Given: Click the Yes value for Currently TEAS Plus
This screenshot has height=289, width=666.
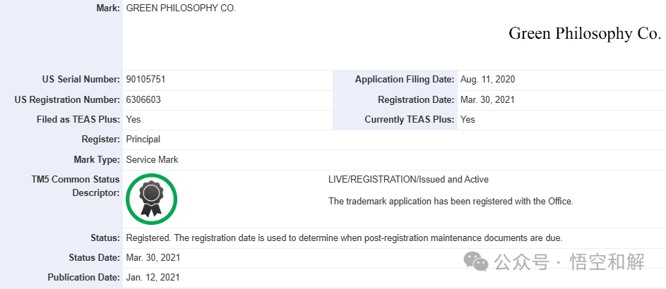Looking at the screenshot, I should click(468, 120).
